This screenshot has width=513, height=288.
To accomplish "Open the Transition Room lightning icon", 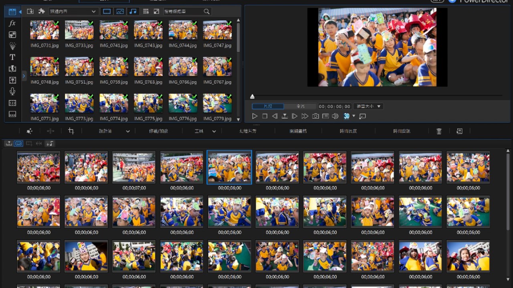I will tap(12, 69).
